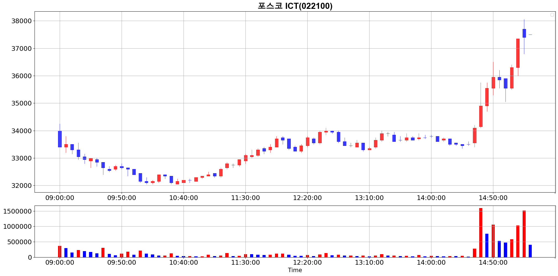Pick 13:10:00 under the volume chart
Image resolution: width=558 pixels, height=276 pixels.
[369, 262]
